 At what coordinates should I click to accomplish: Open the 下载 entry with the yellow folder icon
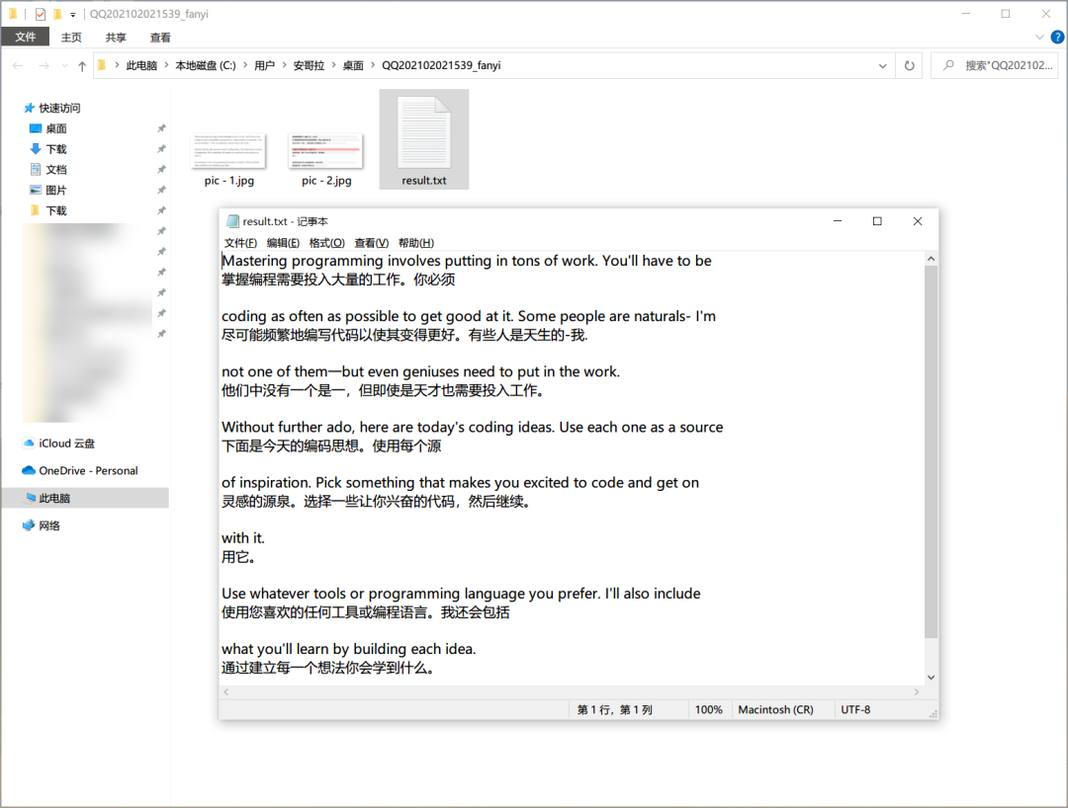point(48,210)
